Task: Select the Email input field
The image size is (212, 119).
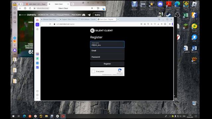Action: pyautogui.click(x=107, y=51)
